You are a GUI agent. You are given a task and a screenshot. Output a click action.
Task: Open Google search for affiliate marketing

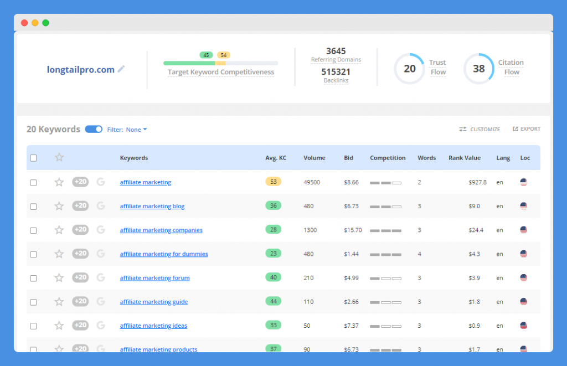tap(101, 182)
